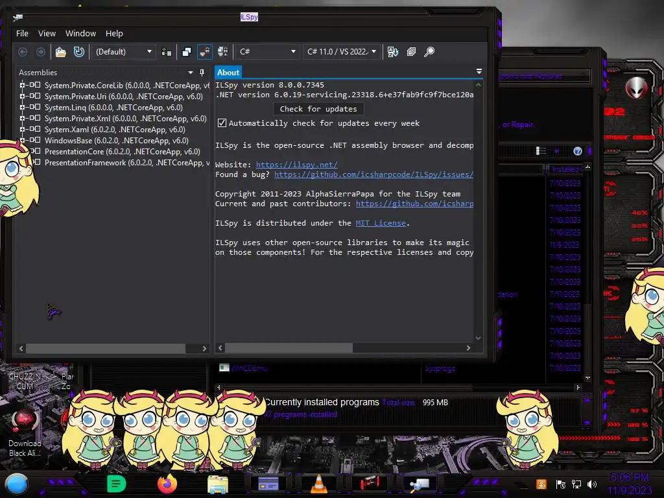
Task: Switch to ILSpy taskbar button
Action: point(420,484)
